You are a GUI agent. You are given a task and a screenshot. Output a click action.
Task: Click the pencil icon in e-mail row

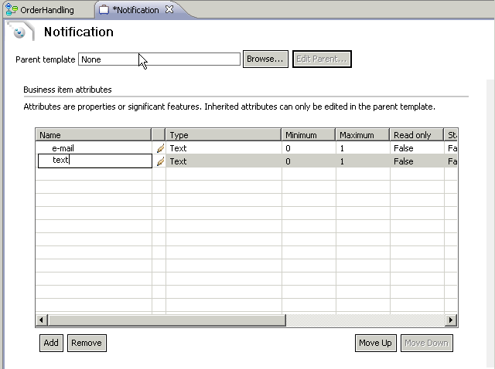[160, 148]
